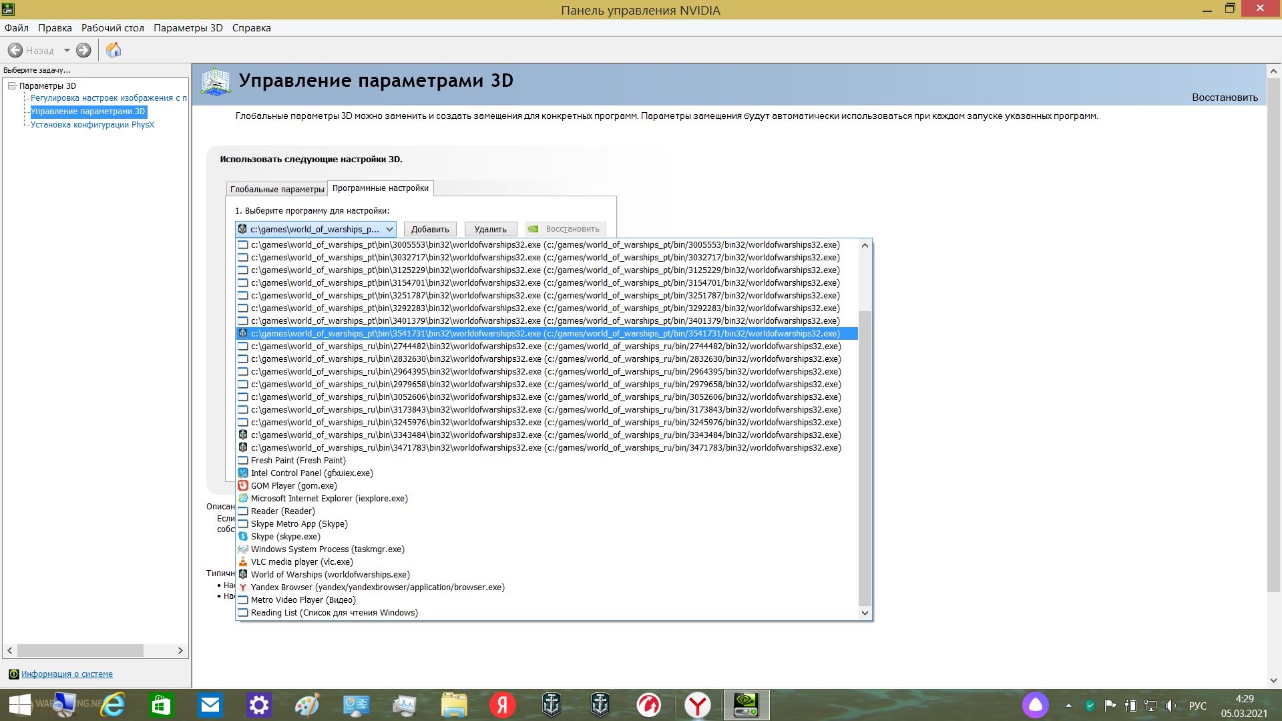Select the warships_pt 3251787 entry
Screen dimensions: 1282x721
tap(548, 296)
